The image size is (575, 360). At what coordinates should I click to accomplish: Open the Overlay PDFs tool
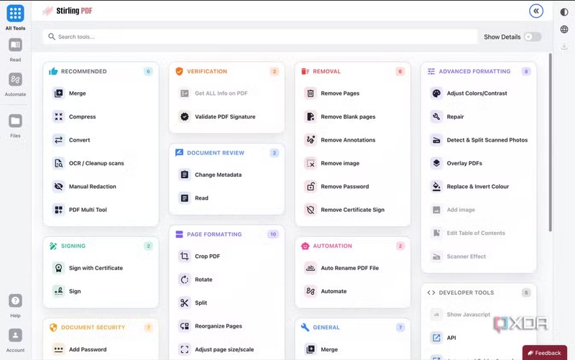[479, 163]
